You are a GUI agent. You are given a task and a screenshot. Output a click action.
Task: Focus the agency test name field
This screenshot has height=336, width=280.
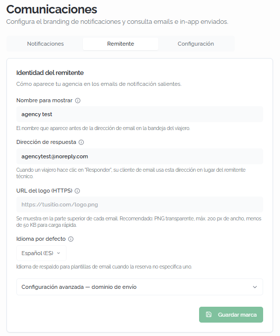click(140, 114)
